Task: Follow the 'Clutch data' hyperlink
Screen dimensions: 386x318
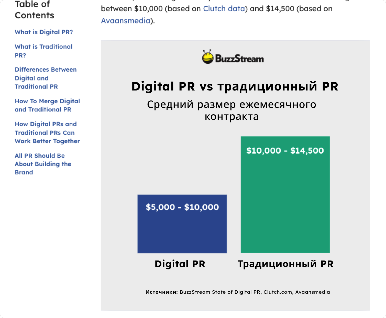Action: click(224, 9)
